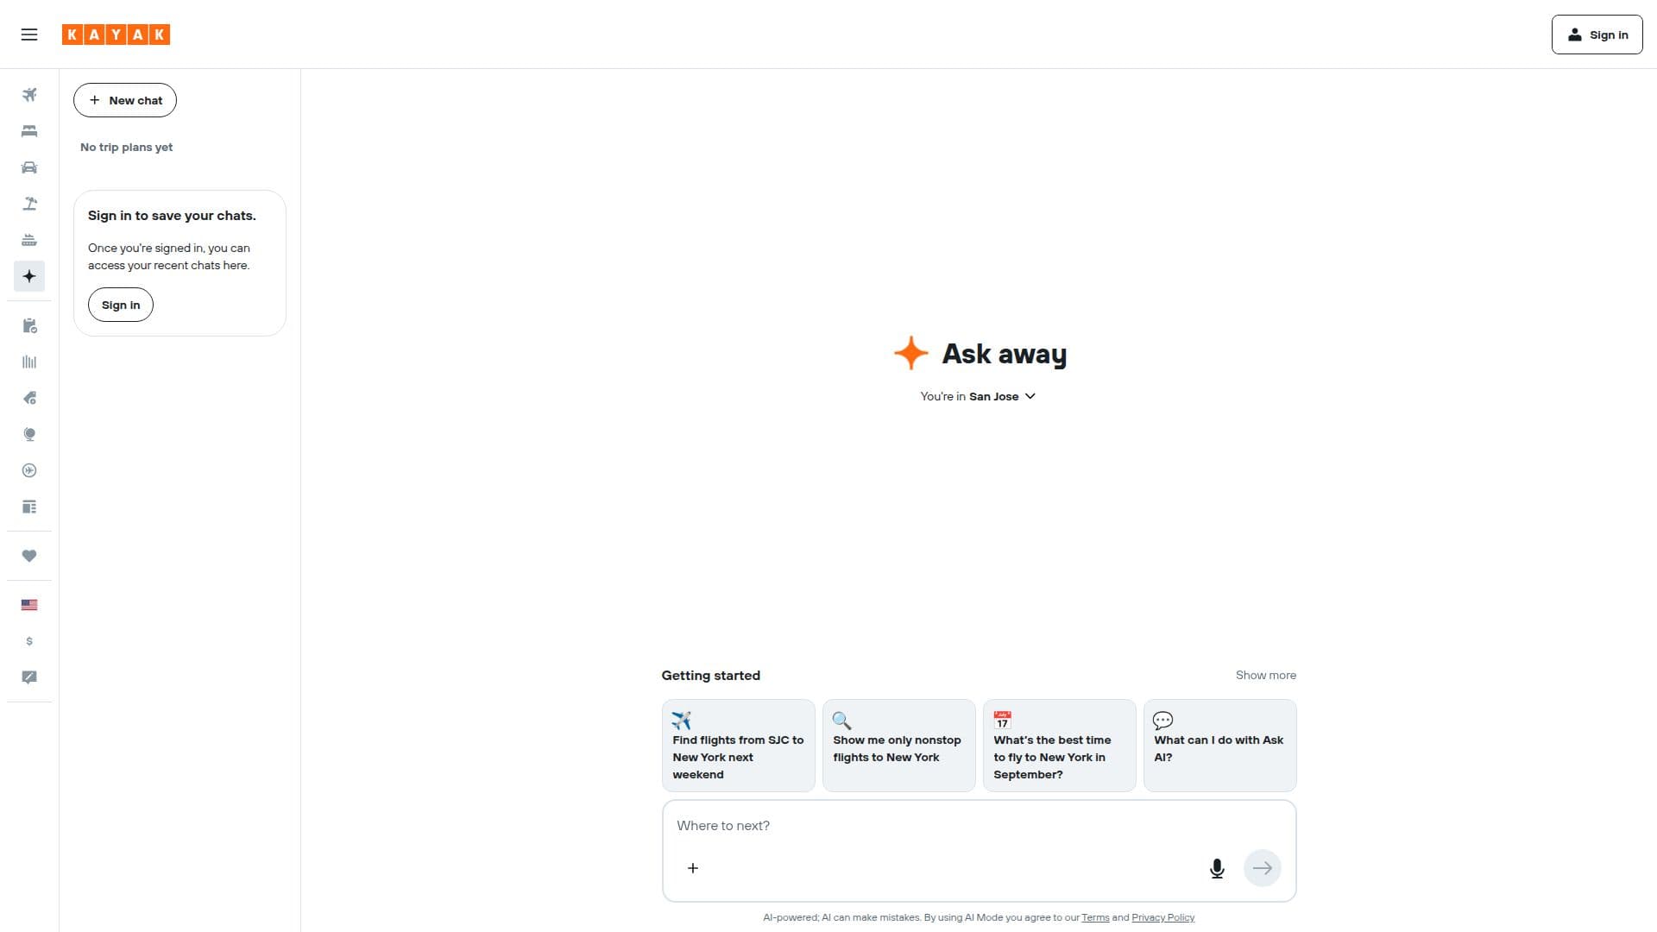Open Flights from the sidebar
The width and height of the screenshot is (1657, 932).
(29, 95)
